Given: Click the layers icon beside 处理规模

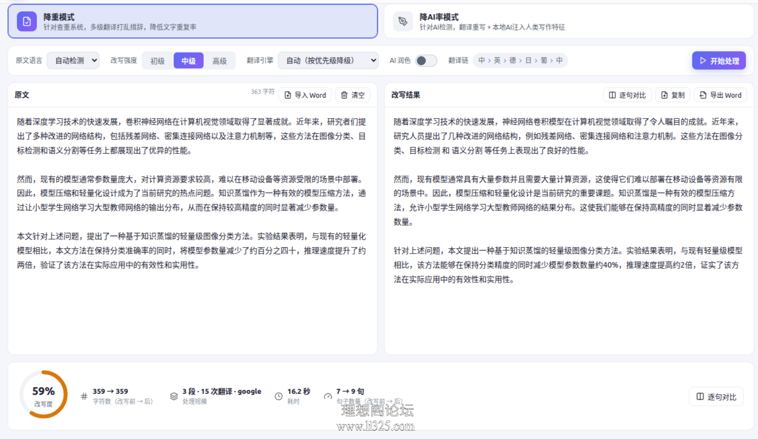Looking at the screenshot, I should pyautogui.click(x=174, y=396).
